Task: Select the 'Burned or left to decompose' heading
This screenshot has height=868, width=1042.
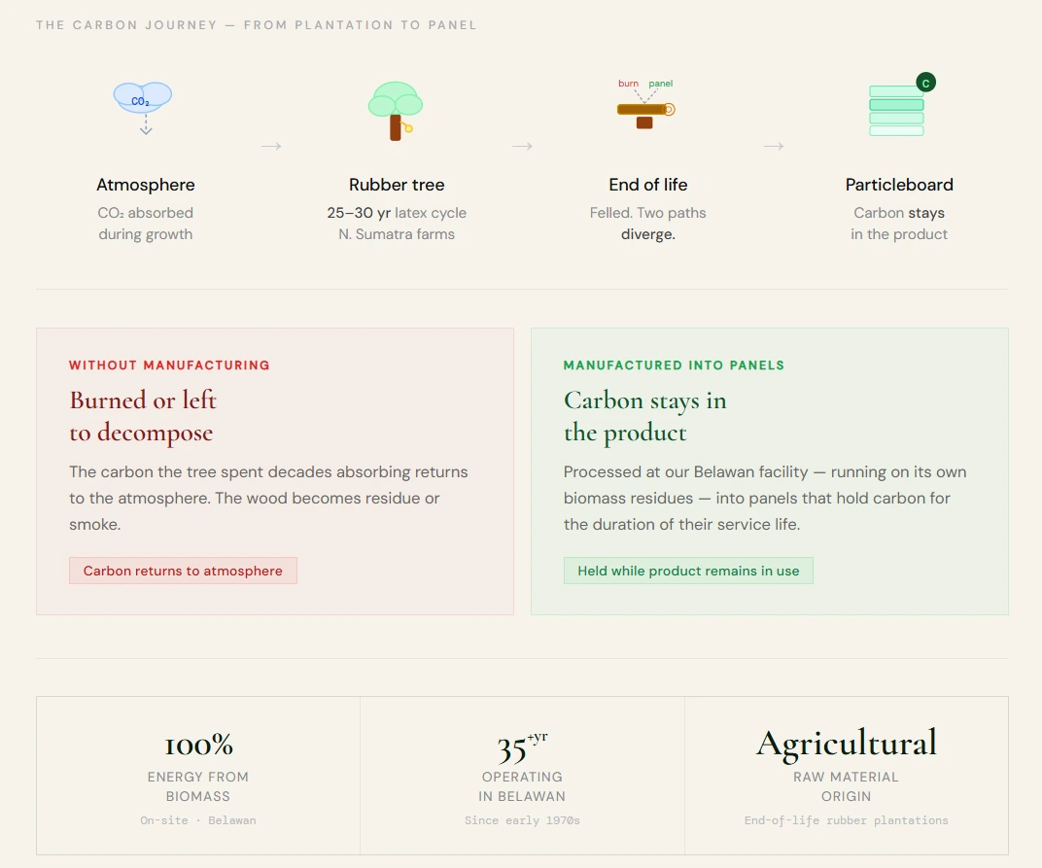Action: click(x=143, y=416)
